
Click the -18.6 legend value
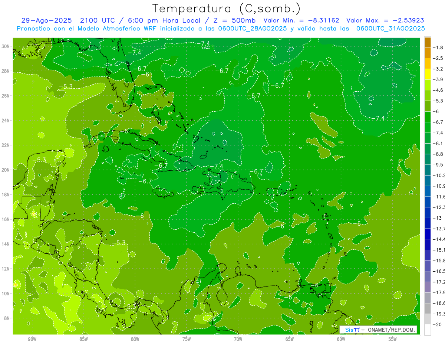(439, 303)
